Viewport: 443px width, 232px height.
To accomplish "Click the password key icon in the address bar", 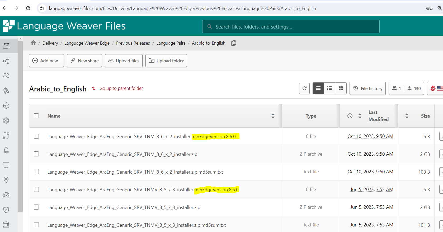I will pyautogui.click(x=429, y=8).
